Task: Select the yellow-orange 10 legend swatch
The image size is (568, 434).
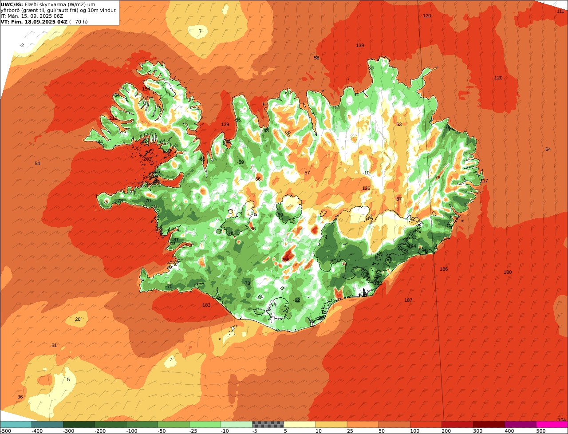Action: [x=331, y=424]
